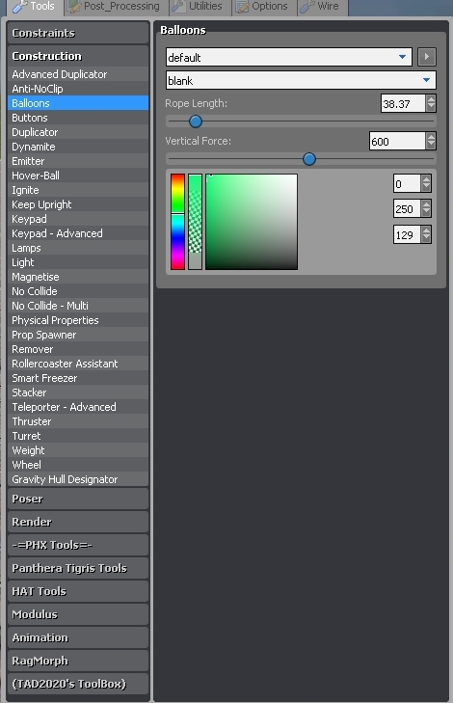The image size is (453, 703).
Task: Select the Balloons tool
Action: [x=78, y=102]
